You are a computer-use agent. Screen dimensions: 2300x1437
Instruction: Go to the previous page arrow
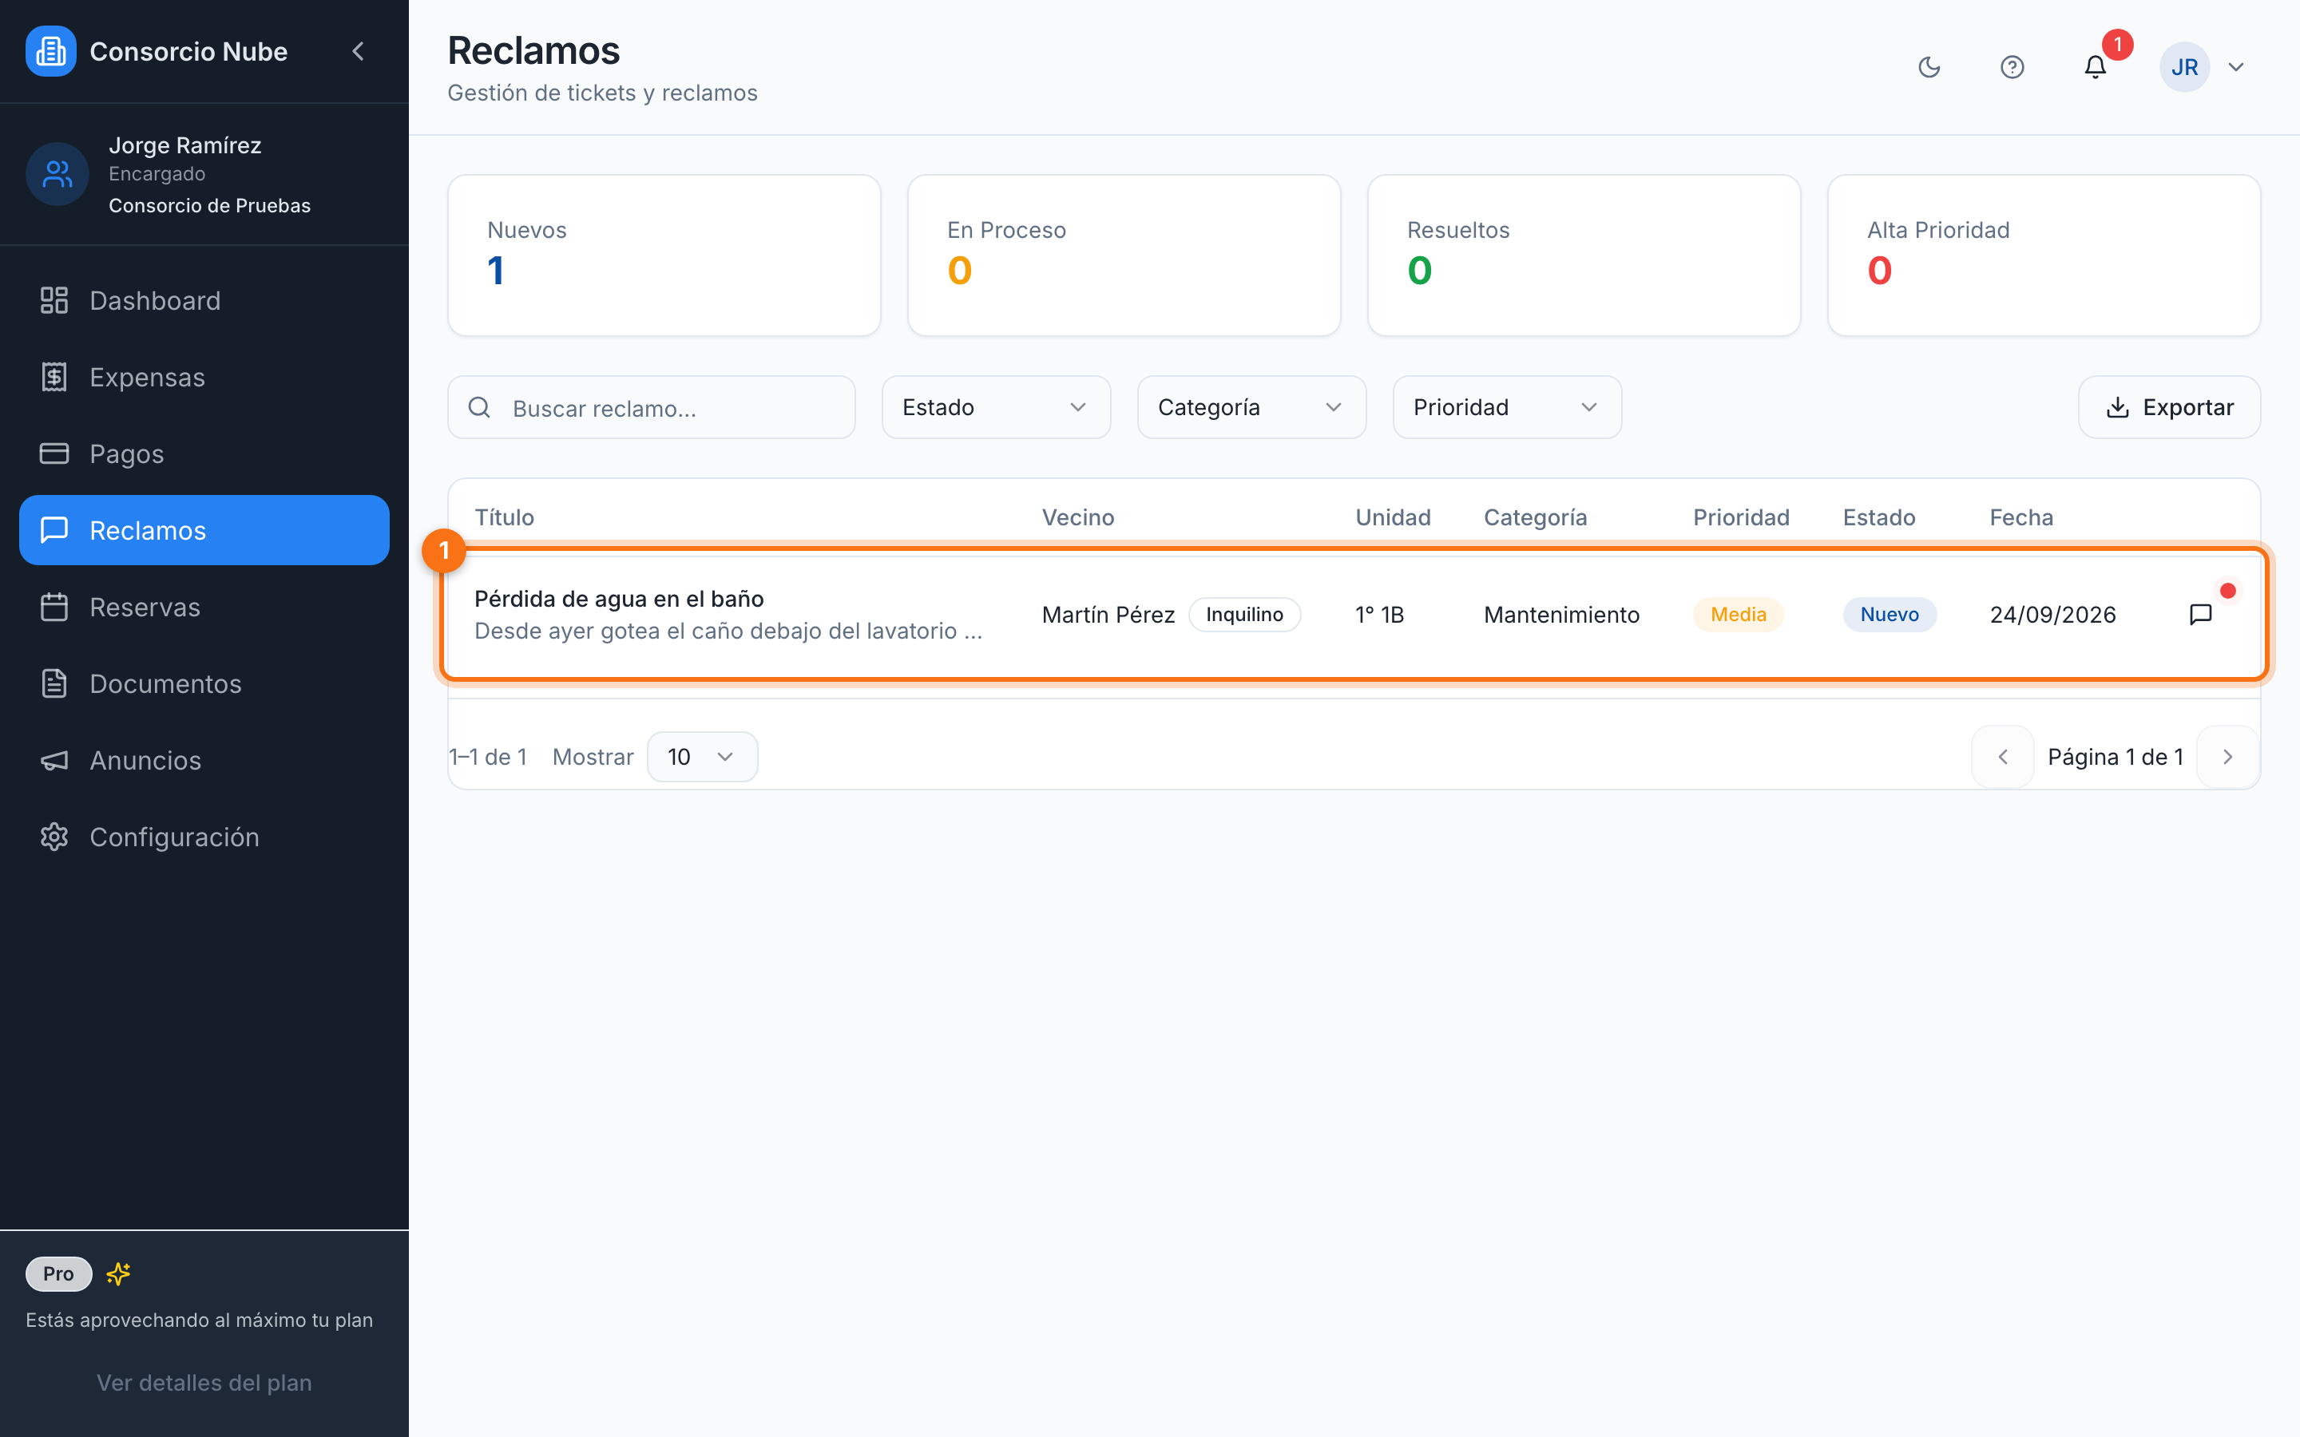click(2003, 757)
